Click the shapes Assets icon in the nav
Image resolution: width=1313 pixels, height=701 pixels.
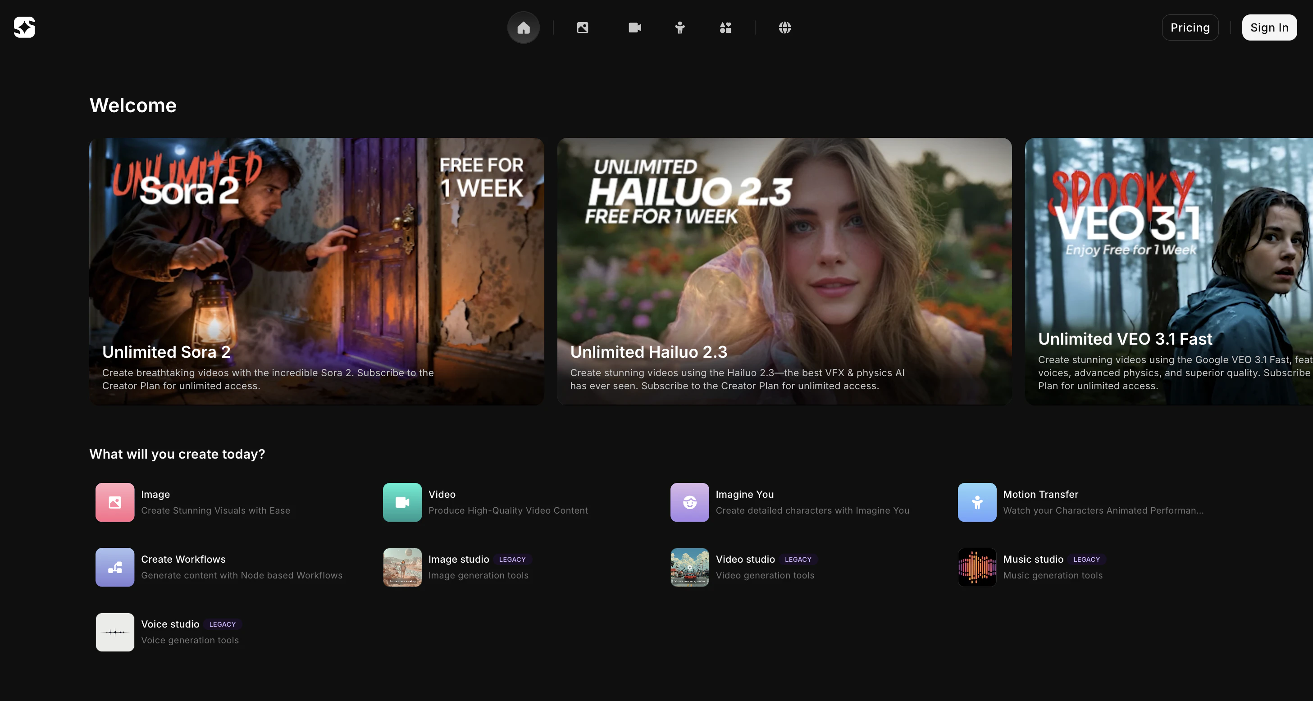[x=725, y=27]
